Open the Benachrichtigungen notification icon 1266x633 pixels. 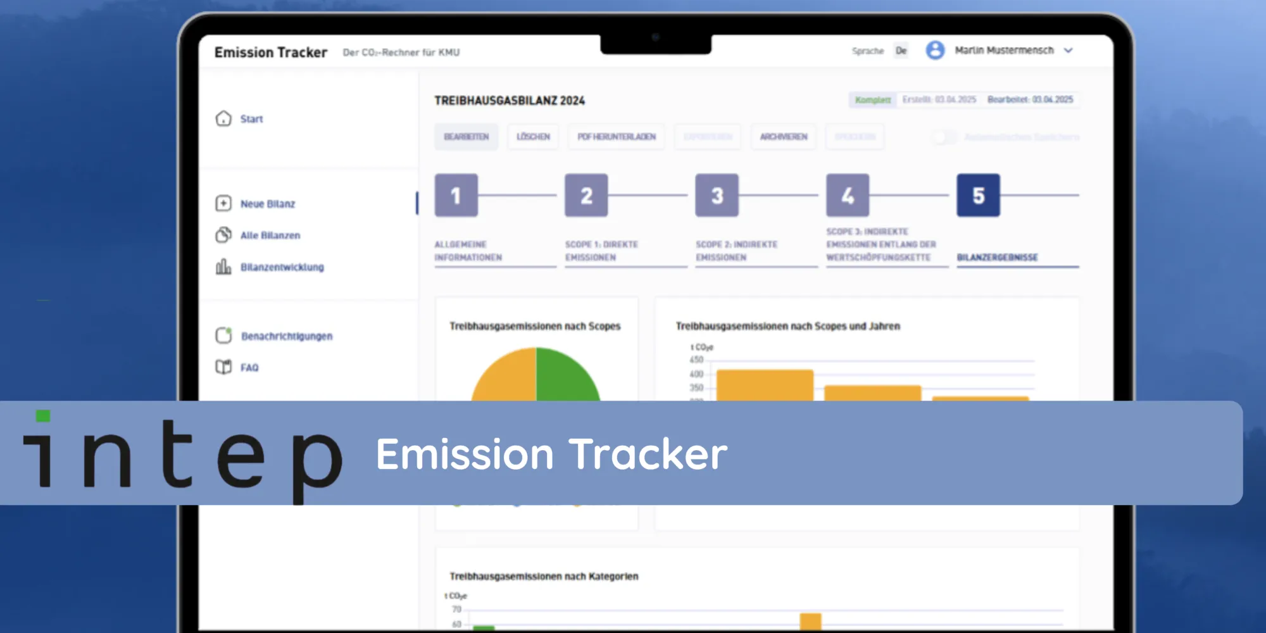223,335
